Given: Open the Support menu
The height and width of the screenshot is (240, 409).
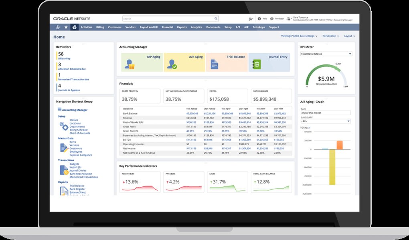Looking at the screenshot, I should 274,27.
